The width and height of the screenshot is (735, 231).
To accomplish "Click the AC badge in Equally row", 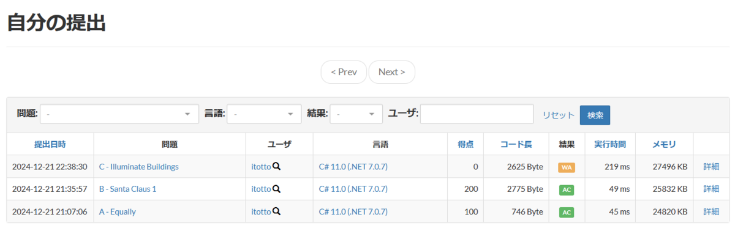I will click(567, 212).
